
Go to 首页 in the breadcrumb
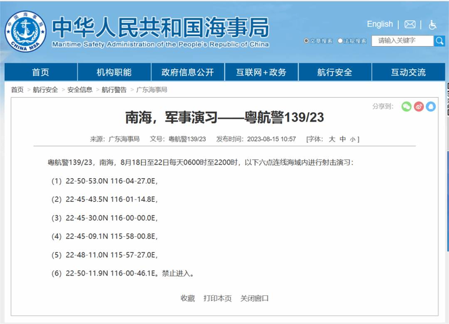coord(17,90)
